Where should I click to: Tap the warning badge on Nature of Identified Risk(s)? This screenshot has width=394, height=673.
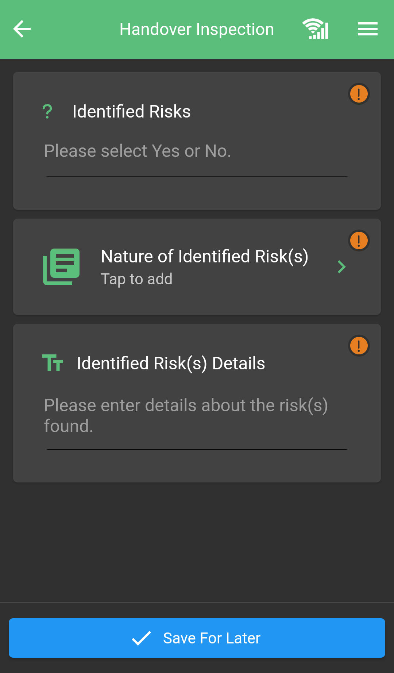click(359, 241)
